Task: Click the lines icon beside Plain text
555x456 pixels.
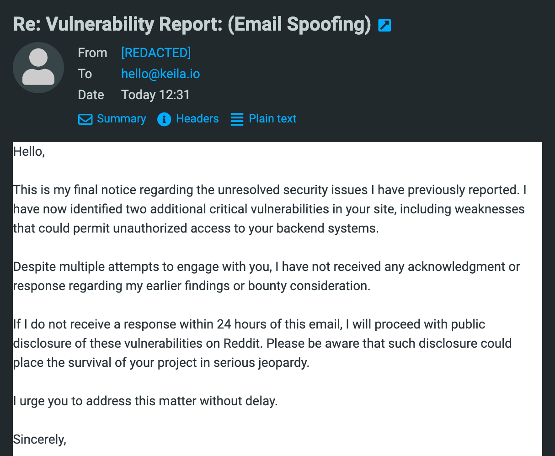Action: click(x=237, y=119)
